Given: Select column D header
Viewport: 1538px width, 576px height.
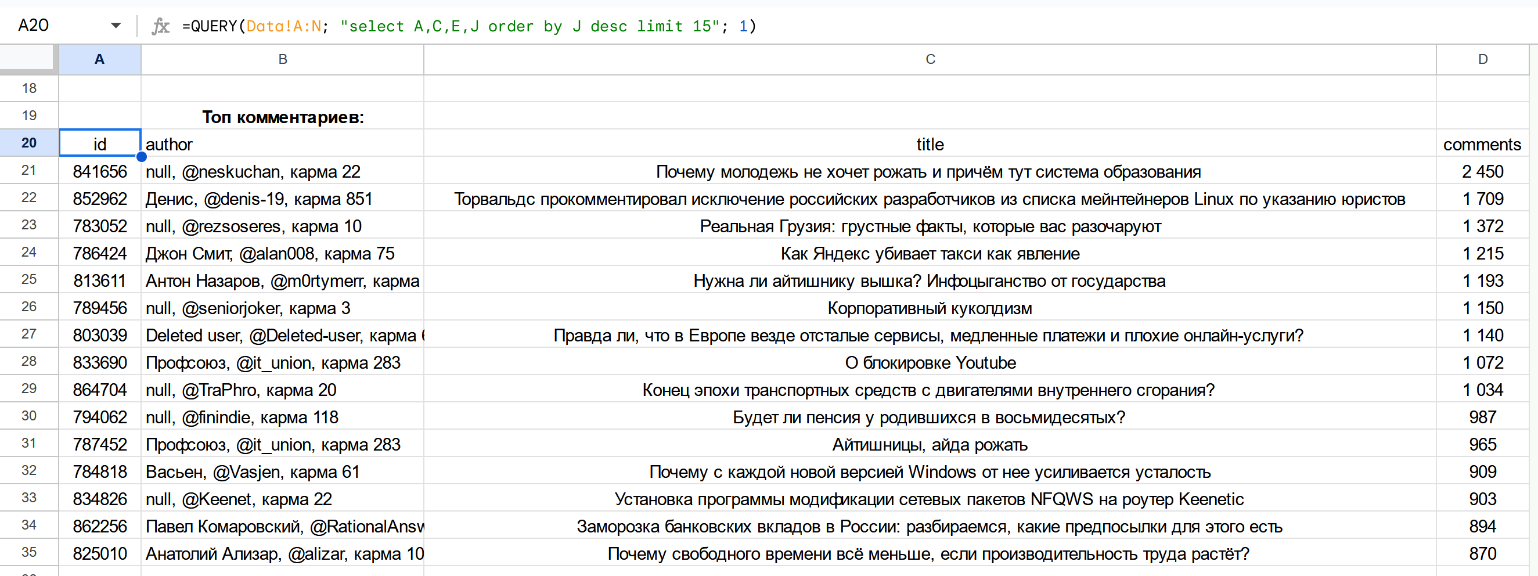Looking at the screenshot, I should tap(1482, 59).
